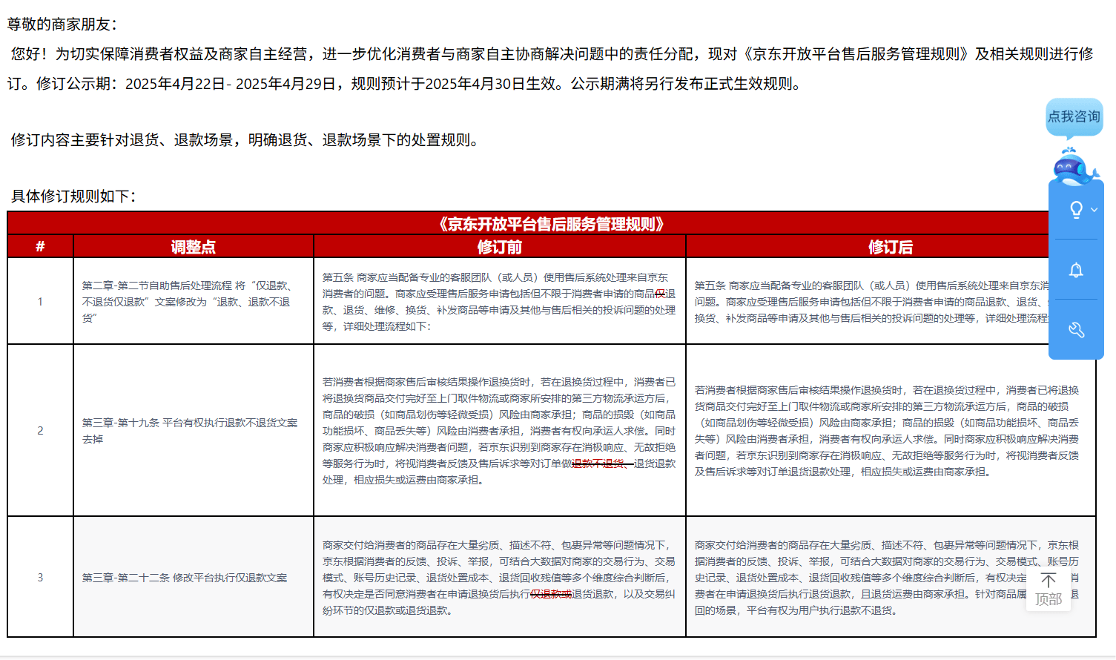Click the lightbulb icon in sidebar
This screenshot has height=660, width=1116.
click(x=1076, y=210)
